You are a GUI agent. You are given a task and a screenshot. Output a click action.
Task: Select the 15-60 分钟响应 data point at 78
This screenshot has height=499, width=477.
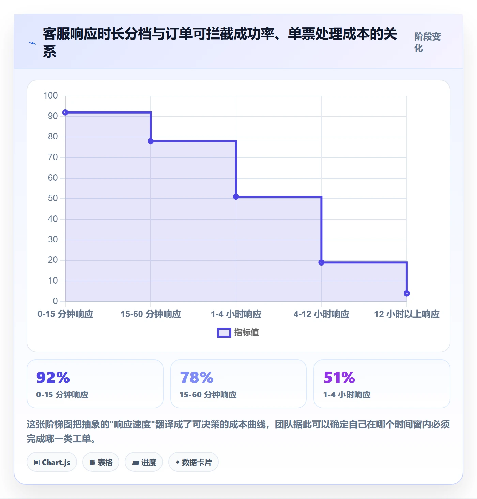[151, 141]
